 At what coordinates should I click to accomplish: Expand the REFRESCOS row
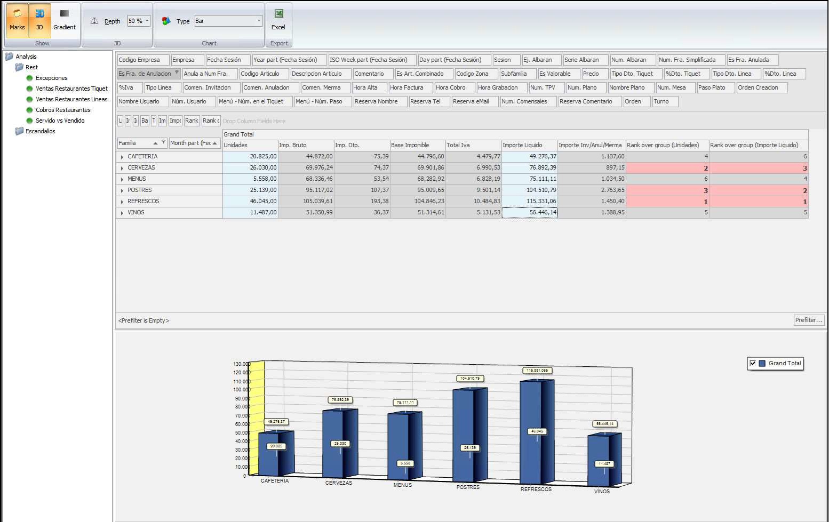[x=122, y=202]
